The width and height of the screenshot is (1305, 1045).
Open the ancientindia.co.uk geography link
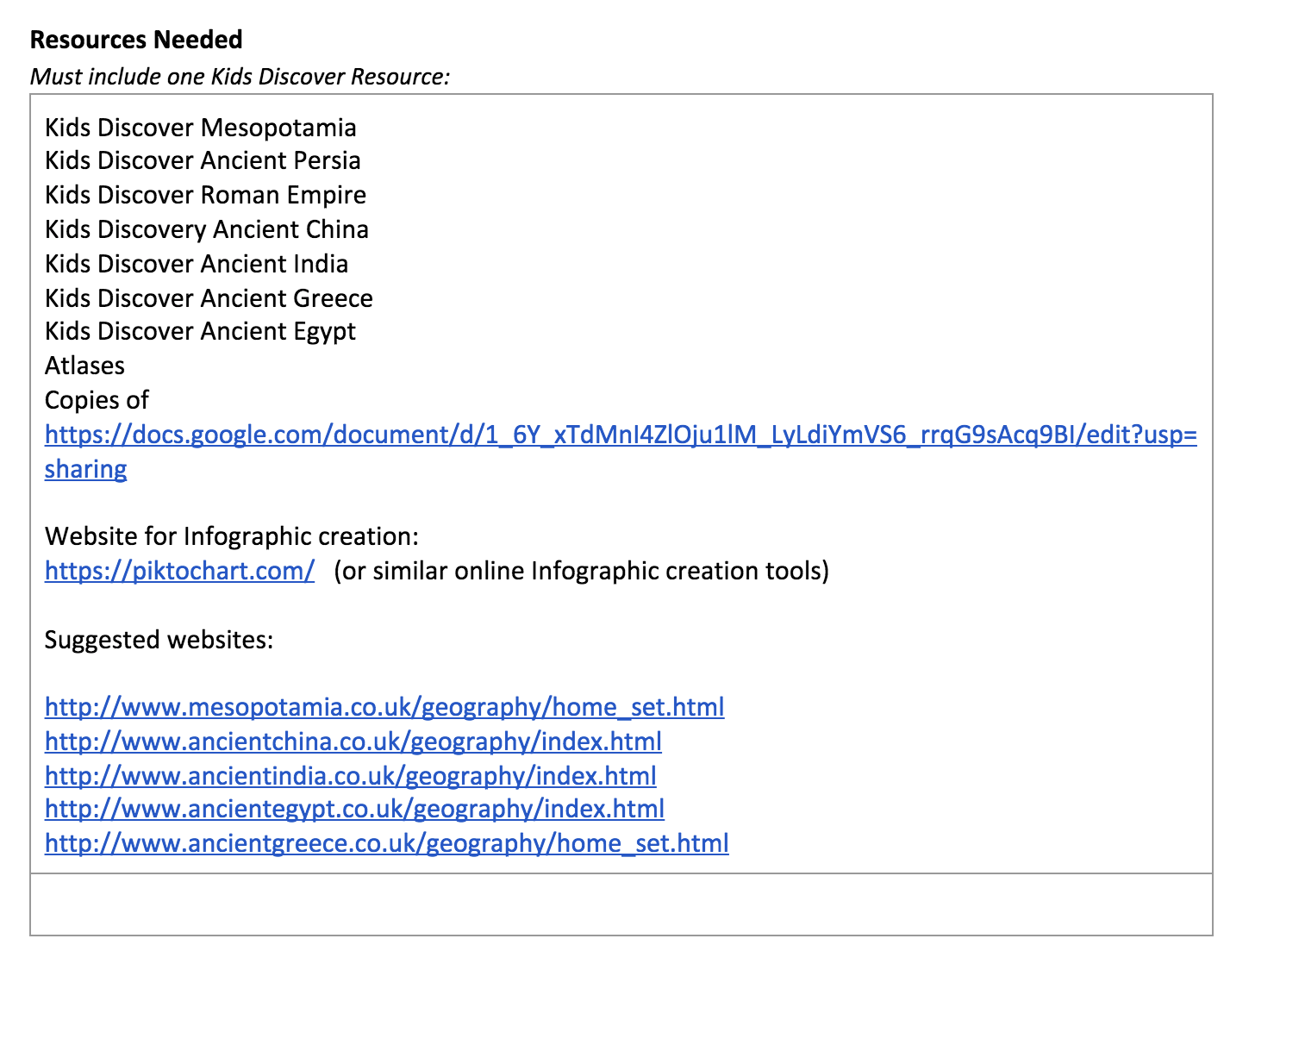[351, 776]
